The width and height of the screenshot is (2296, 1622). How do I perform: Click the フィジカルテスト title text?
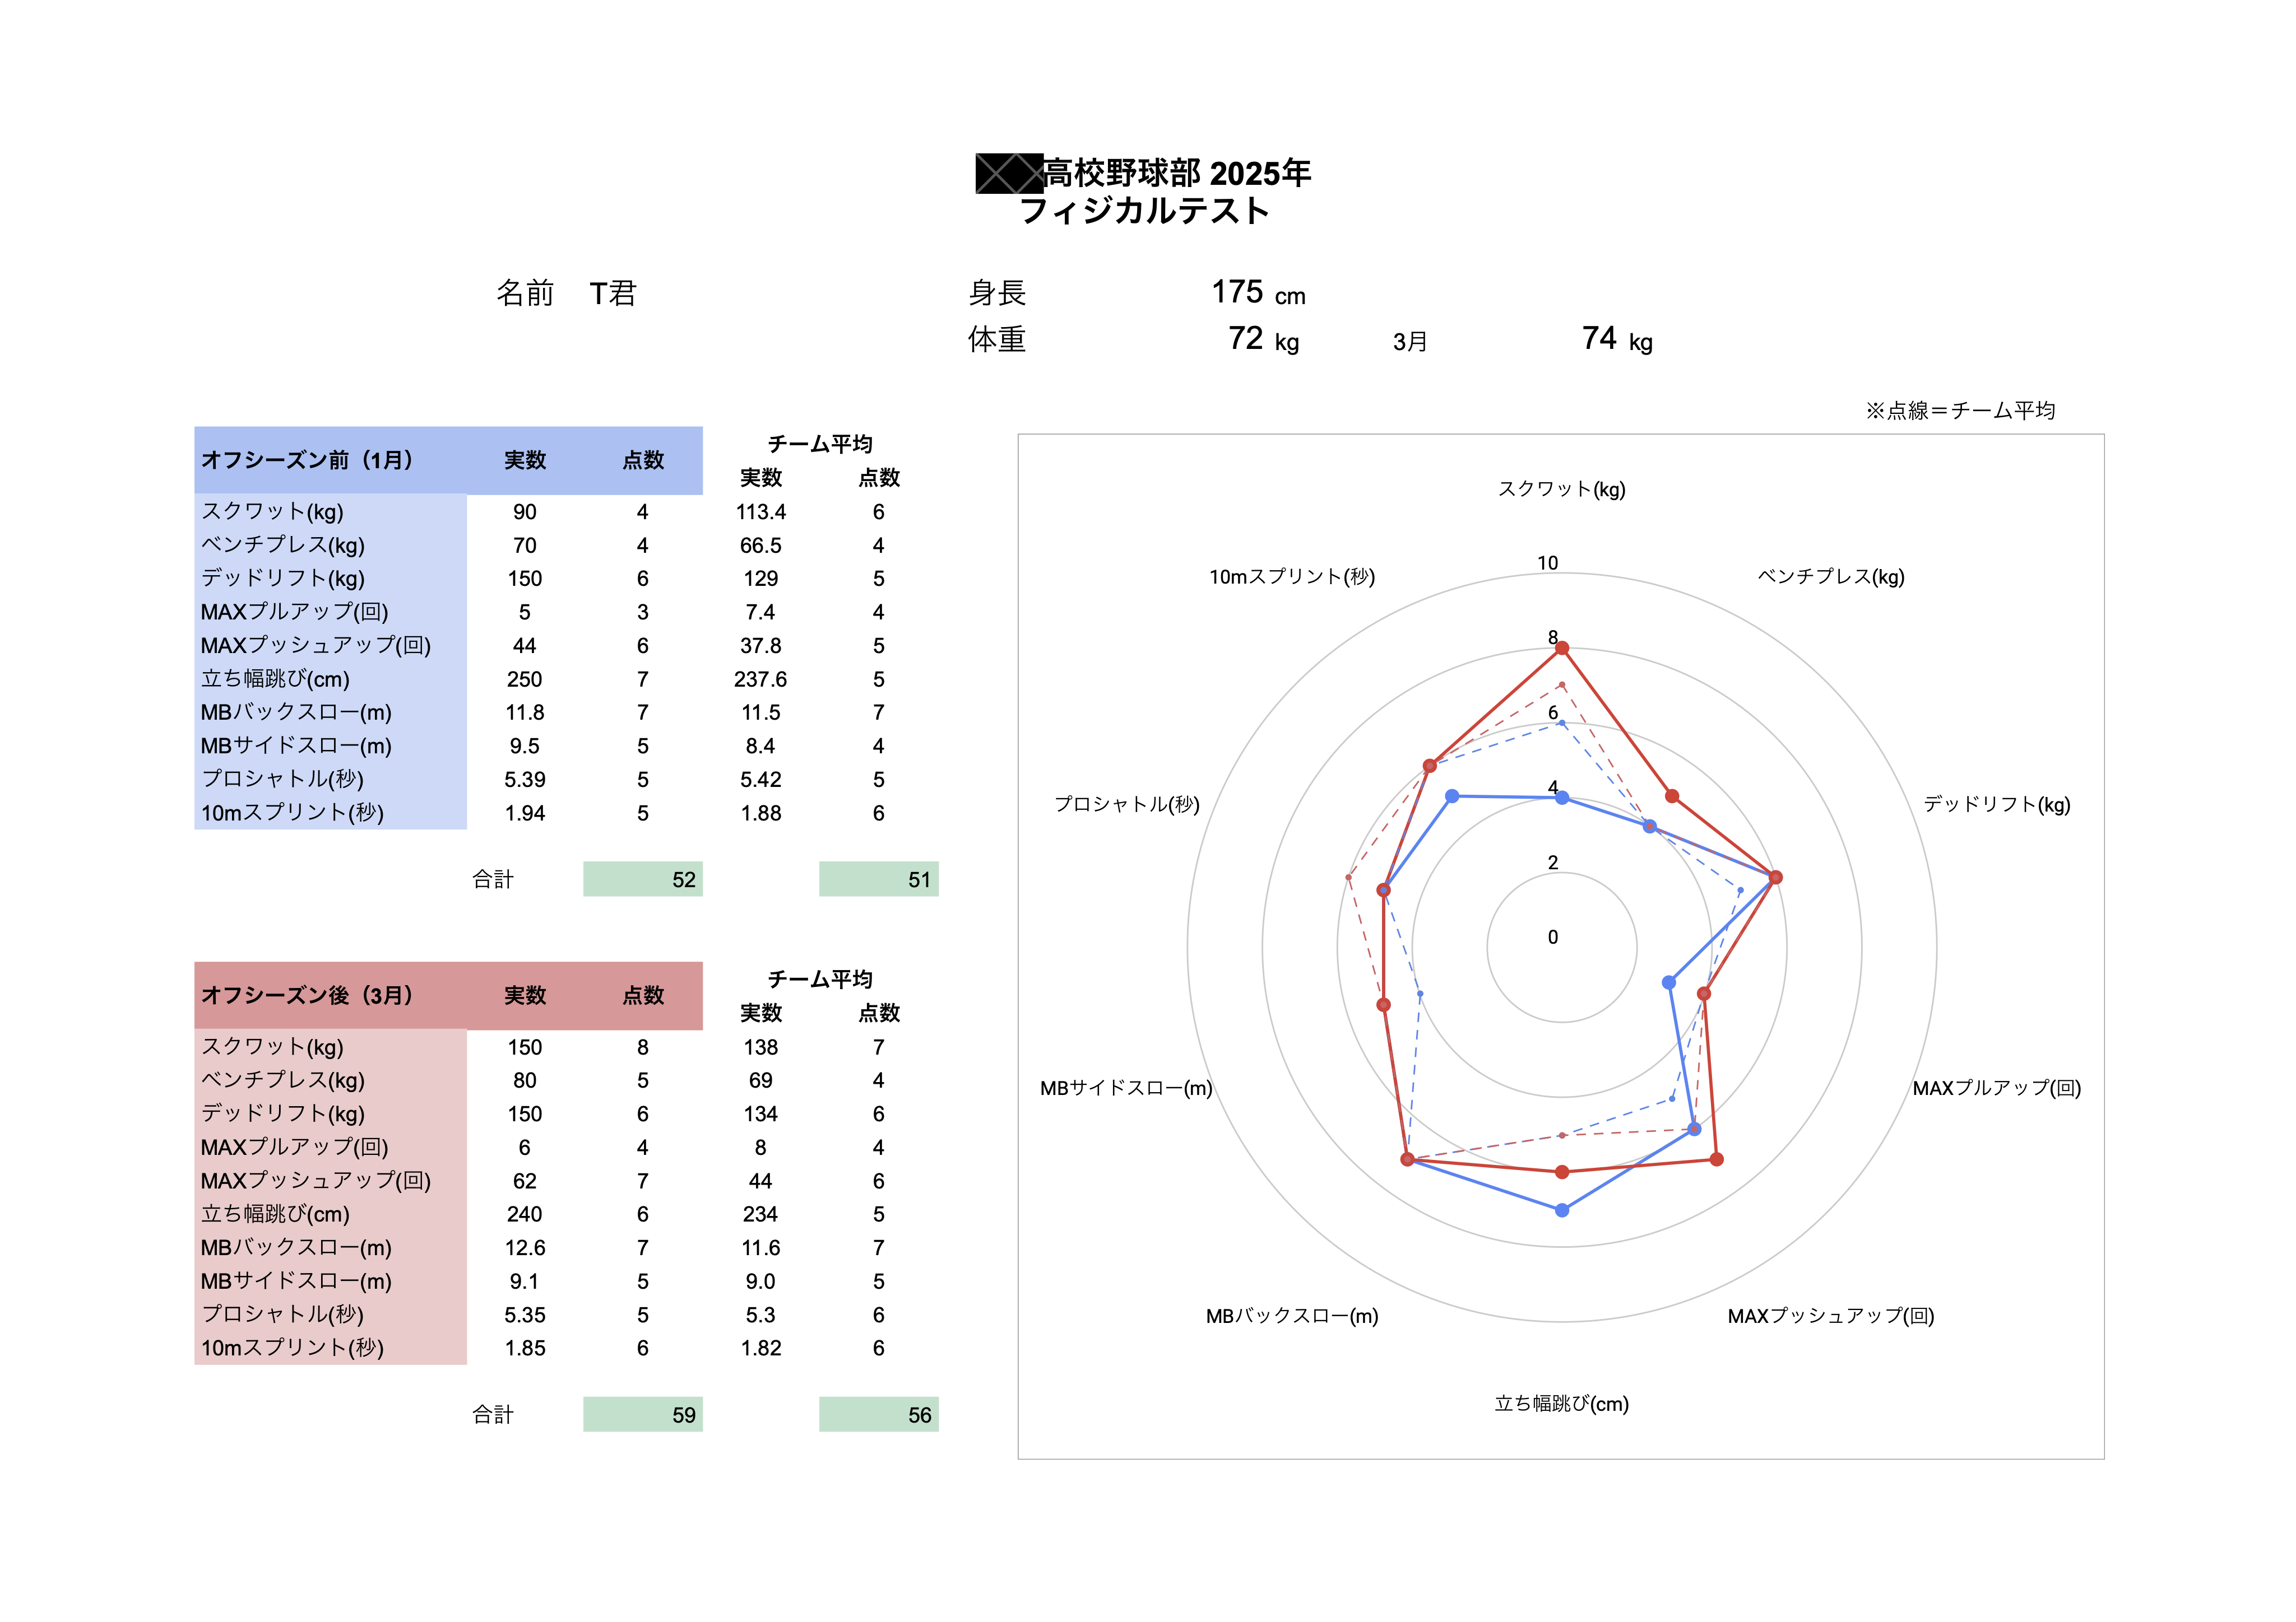1144,211
